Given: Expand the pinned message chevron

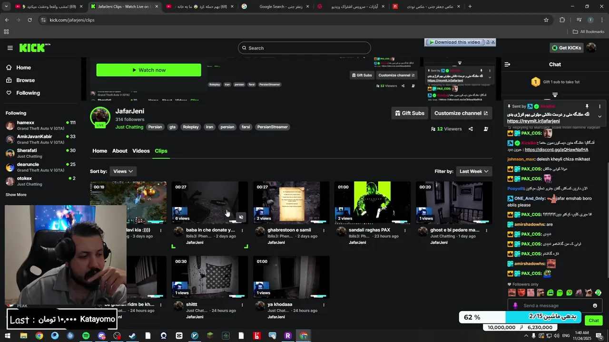Looking at the screenshot, I should (x=599, y=116).
